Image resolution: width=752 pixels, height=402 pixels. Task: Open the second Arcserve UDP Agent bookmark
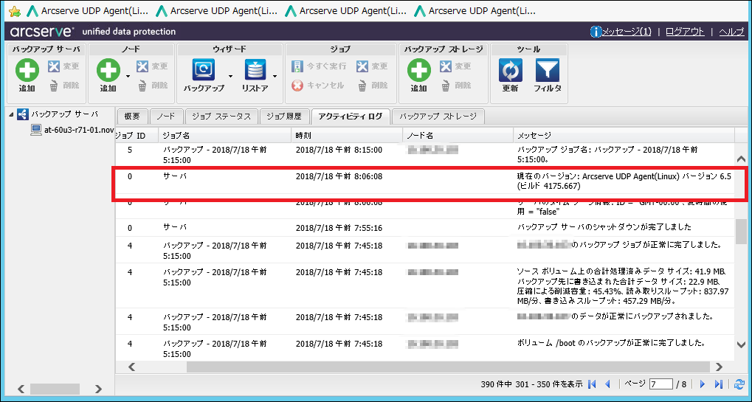pos(217,10)
